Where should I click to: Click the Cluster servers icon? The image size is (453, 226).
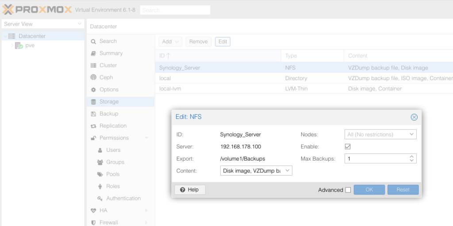coord(93,65)
